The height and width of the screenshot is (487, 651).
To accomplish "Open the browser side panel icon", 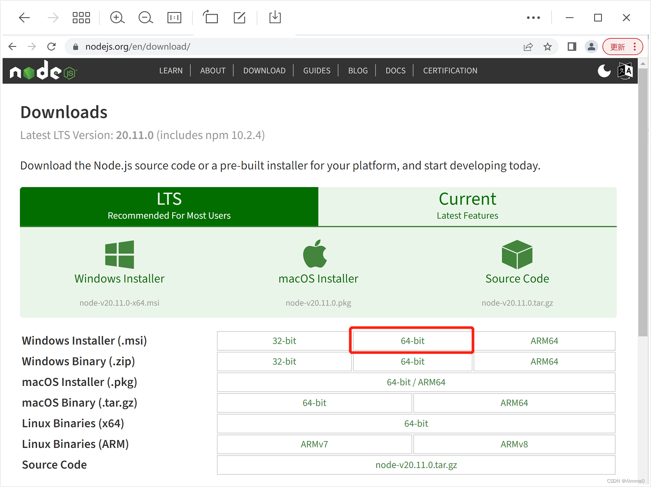I will 572,46.
